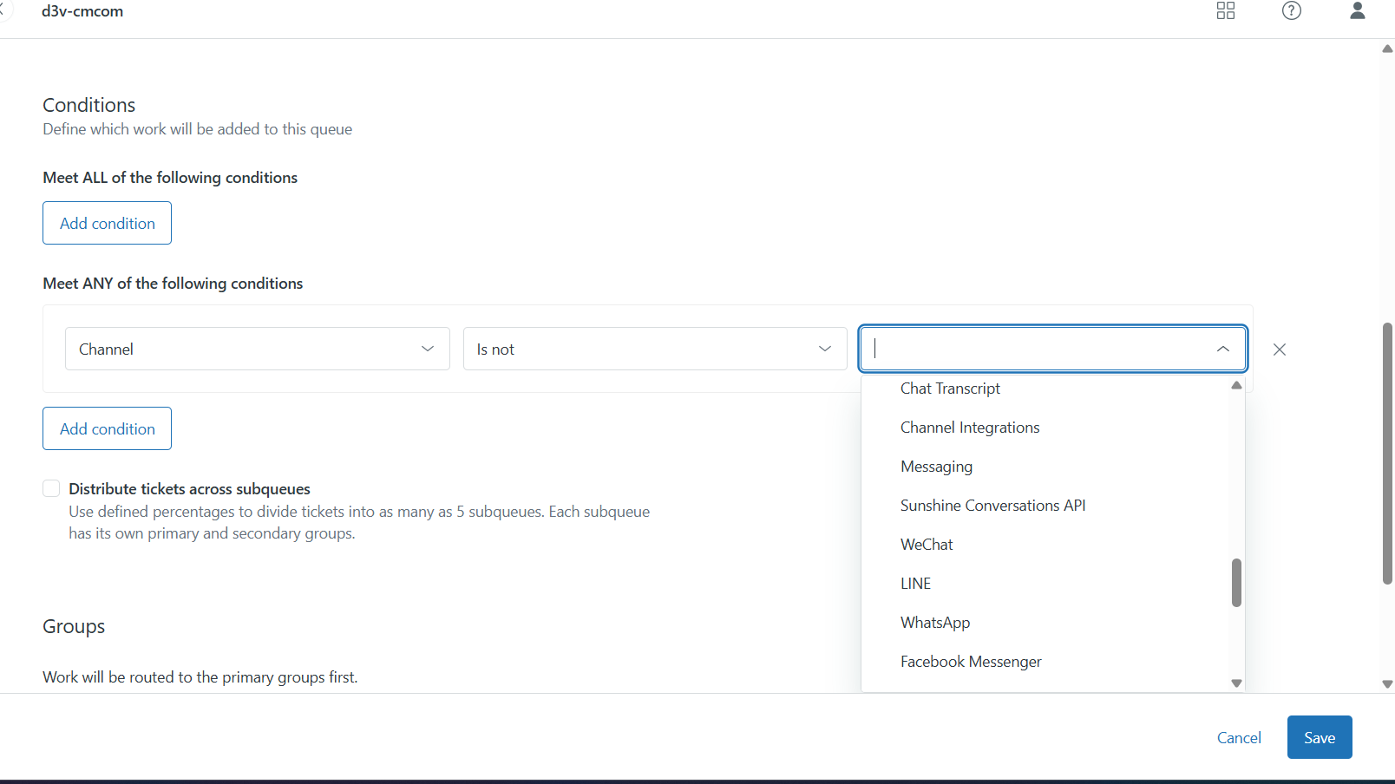Open the 'Is not' operator dropdown
The width and height of the screenshot is (1395, 784).
pos(654,349)
